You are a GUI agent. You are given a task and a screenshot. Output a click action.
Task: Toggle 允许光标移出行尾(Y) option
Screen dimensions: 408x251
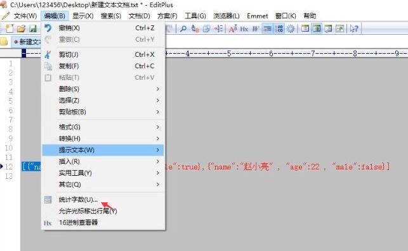[103, 211]
